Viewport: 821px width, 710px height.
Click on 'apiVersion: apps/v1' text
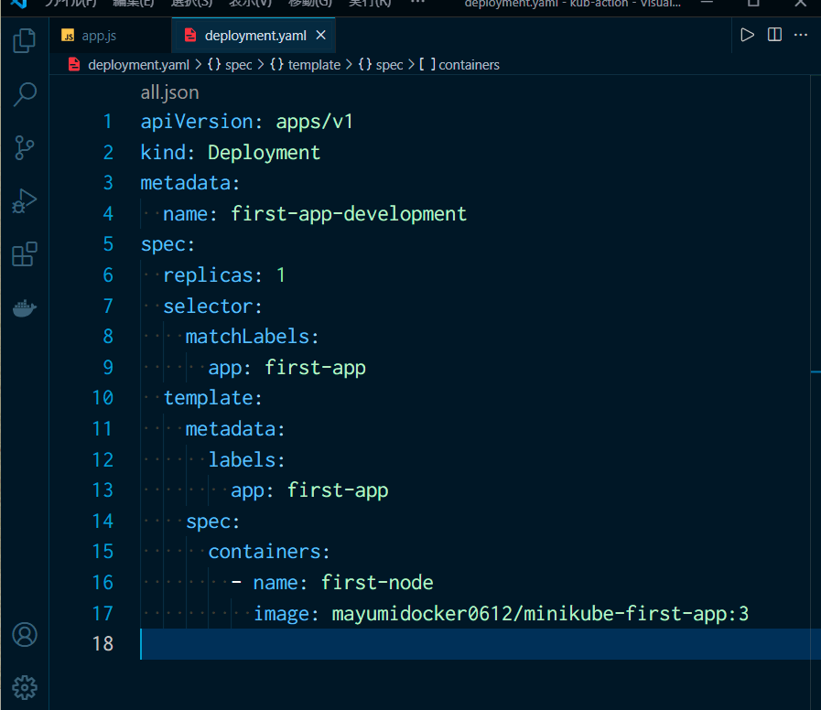pos(246,122)
